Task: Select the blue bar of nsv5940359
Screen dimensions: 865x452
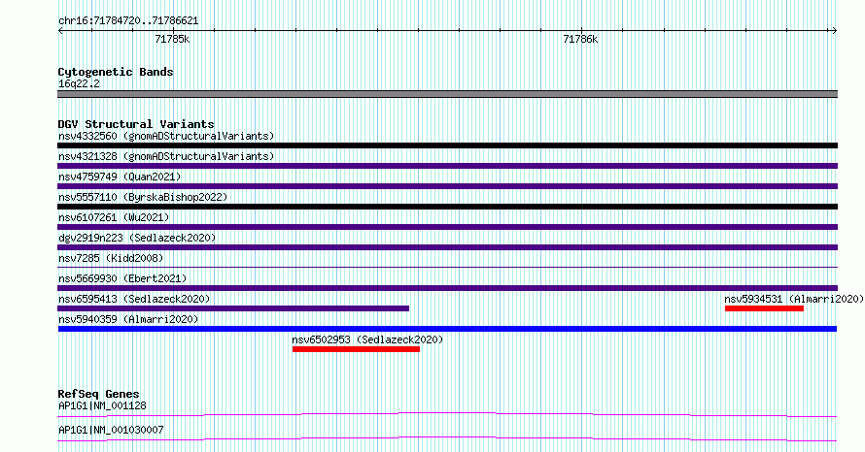Action: pos(447,329)
